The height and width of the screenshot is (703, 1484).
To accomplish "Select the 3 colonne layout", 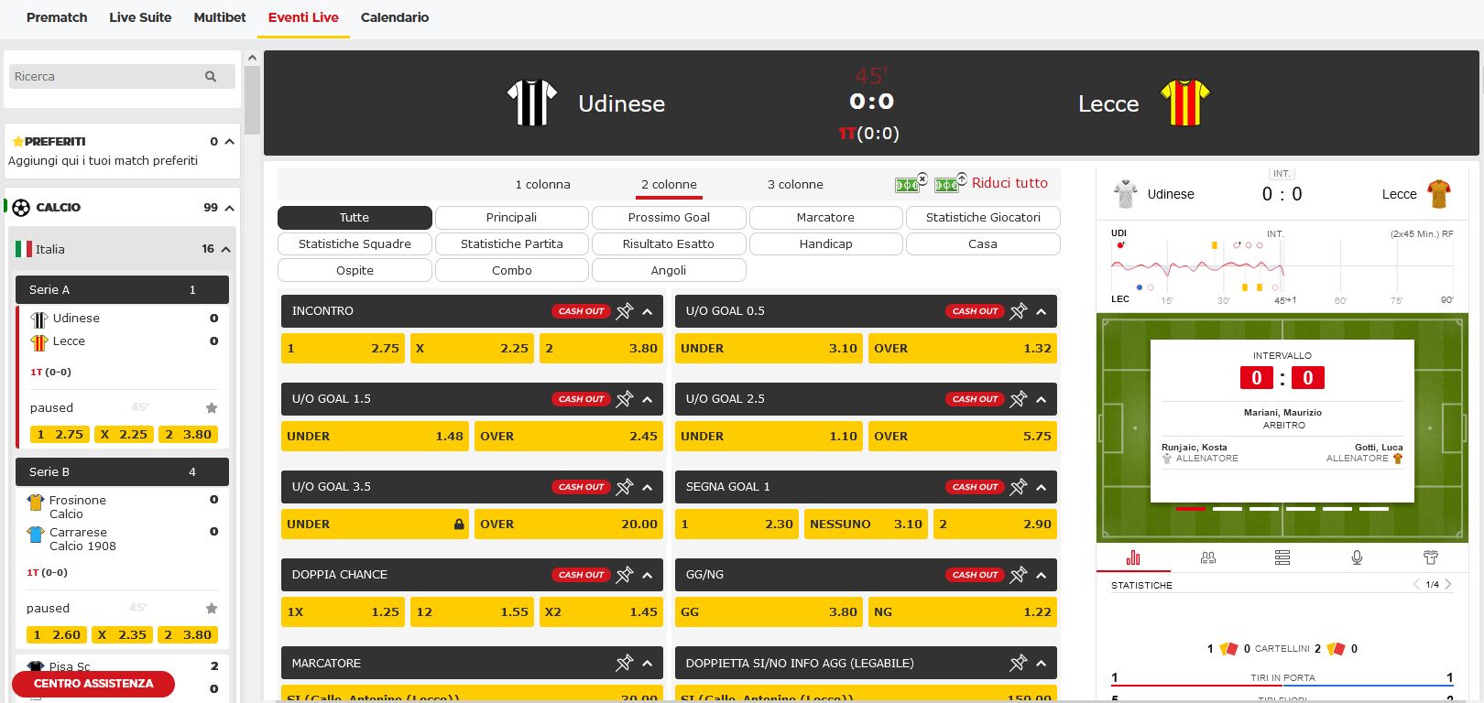I will coord(795,185).
